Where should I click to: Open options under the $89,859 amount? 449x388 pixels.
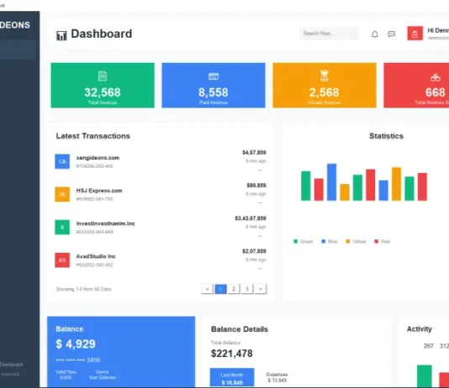click(260, 203)
